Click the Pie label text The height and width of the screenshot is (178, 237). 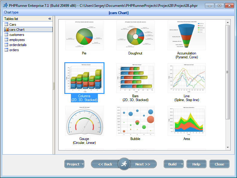coord(84,53)
